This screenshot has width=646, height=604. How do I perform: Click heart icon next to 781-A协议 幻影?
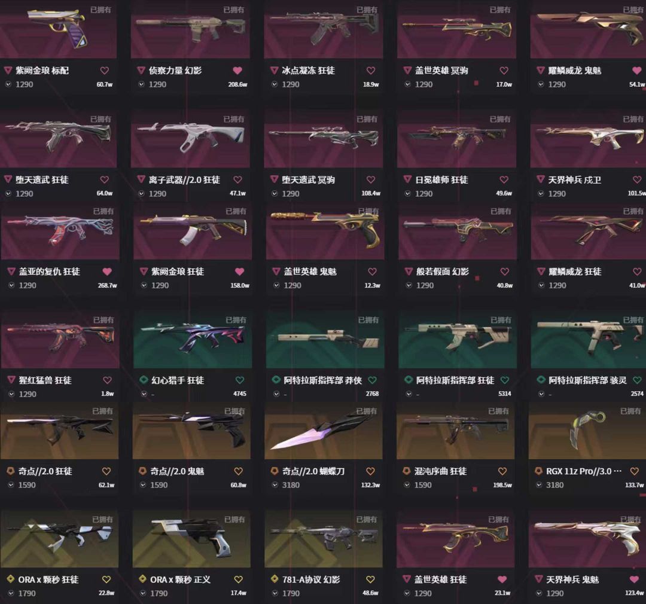pos(370,579)
